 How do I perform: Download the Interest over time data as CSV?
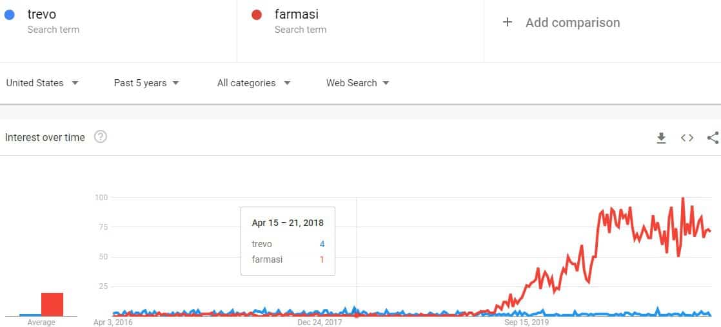pyautogui.click(x=661, y=138)
